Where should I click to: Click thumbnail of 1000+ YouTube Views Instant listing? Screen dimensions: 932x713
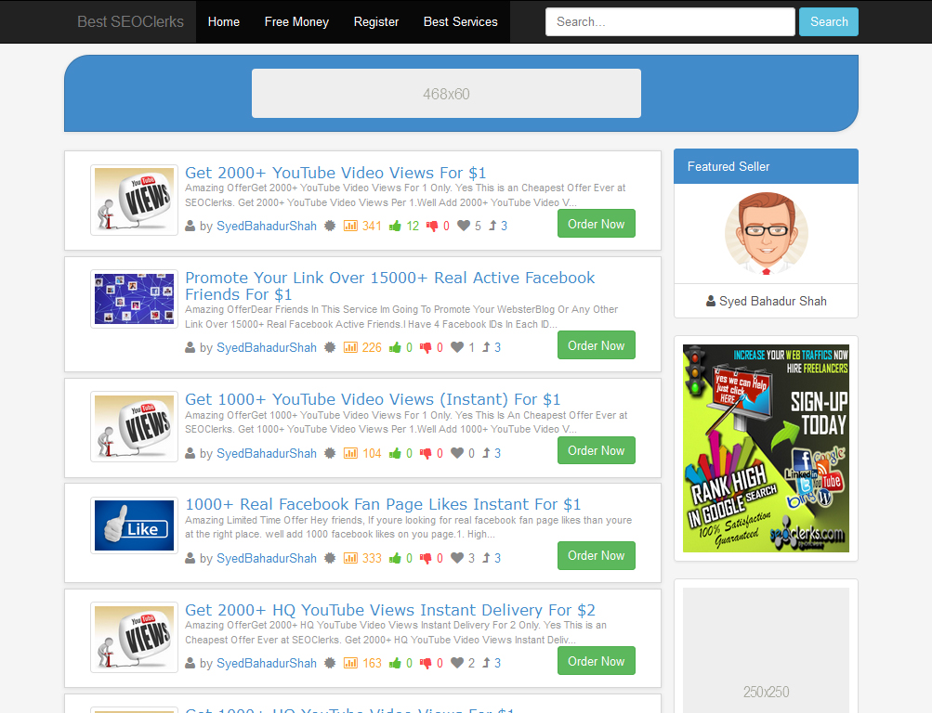tap(135, 426)
